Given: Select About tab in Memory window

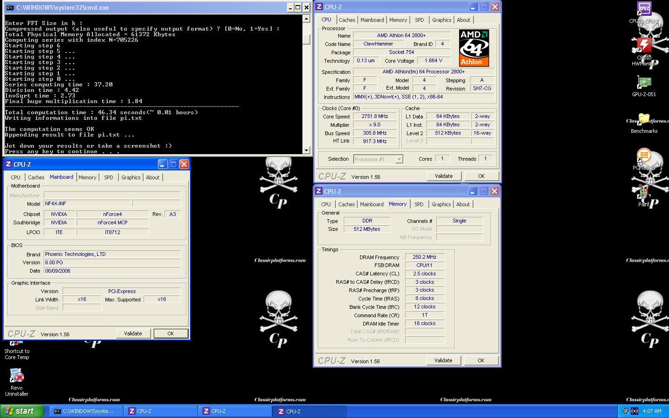Looking at the screenshot, I should (463, 204).
